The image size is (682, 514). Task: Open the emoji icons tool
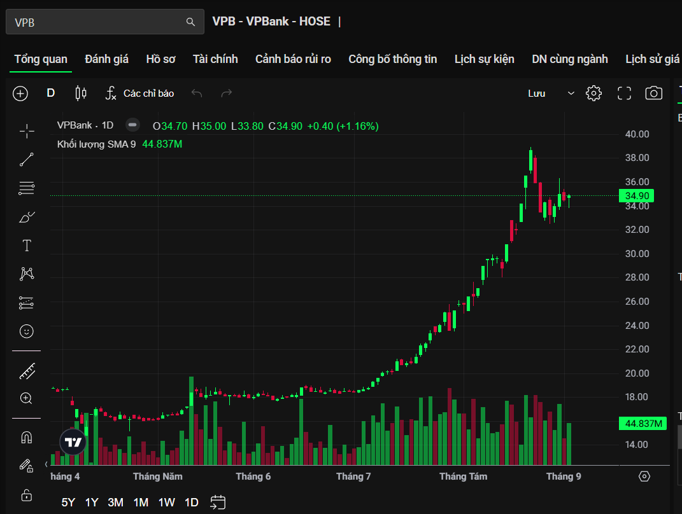[27, 331]
